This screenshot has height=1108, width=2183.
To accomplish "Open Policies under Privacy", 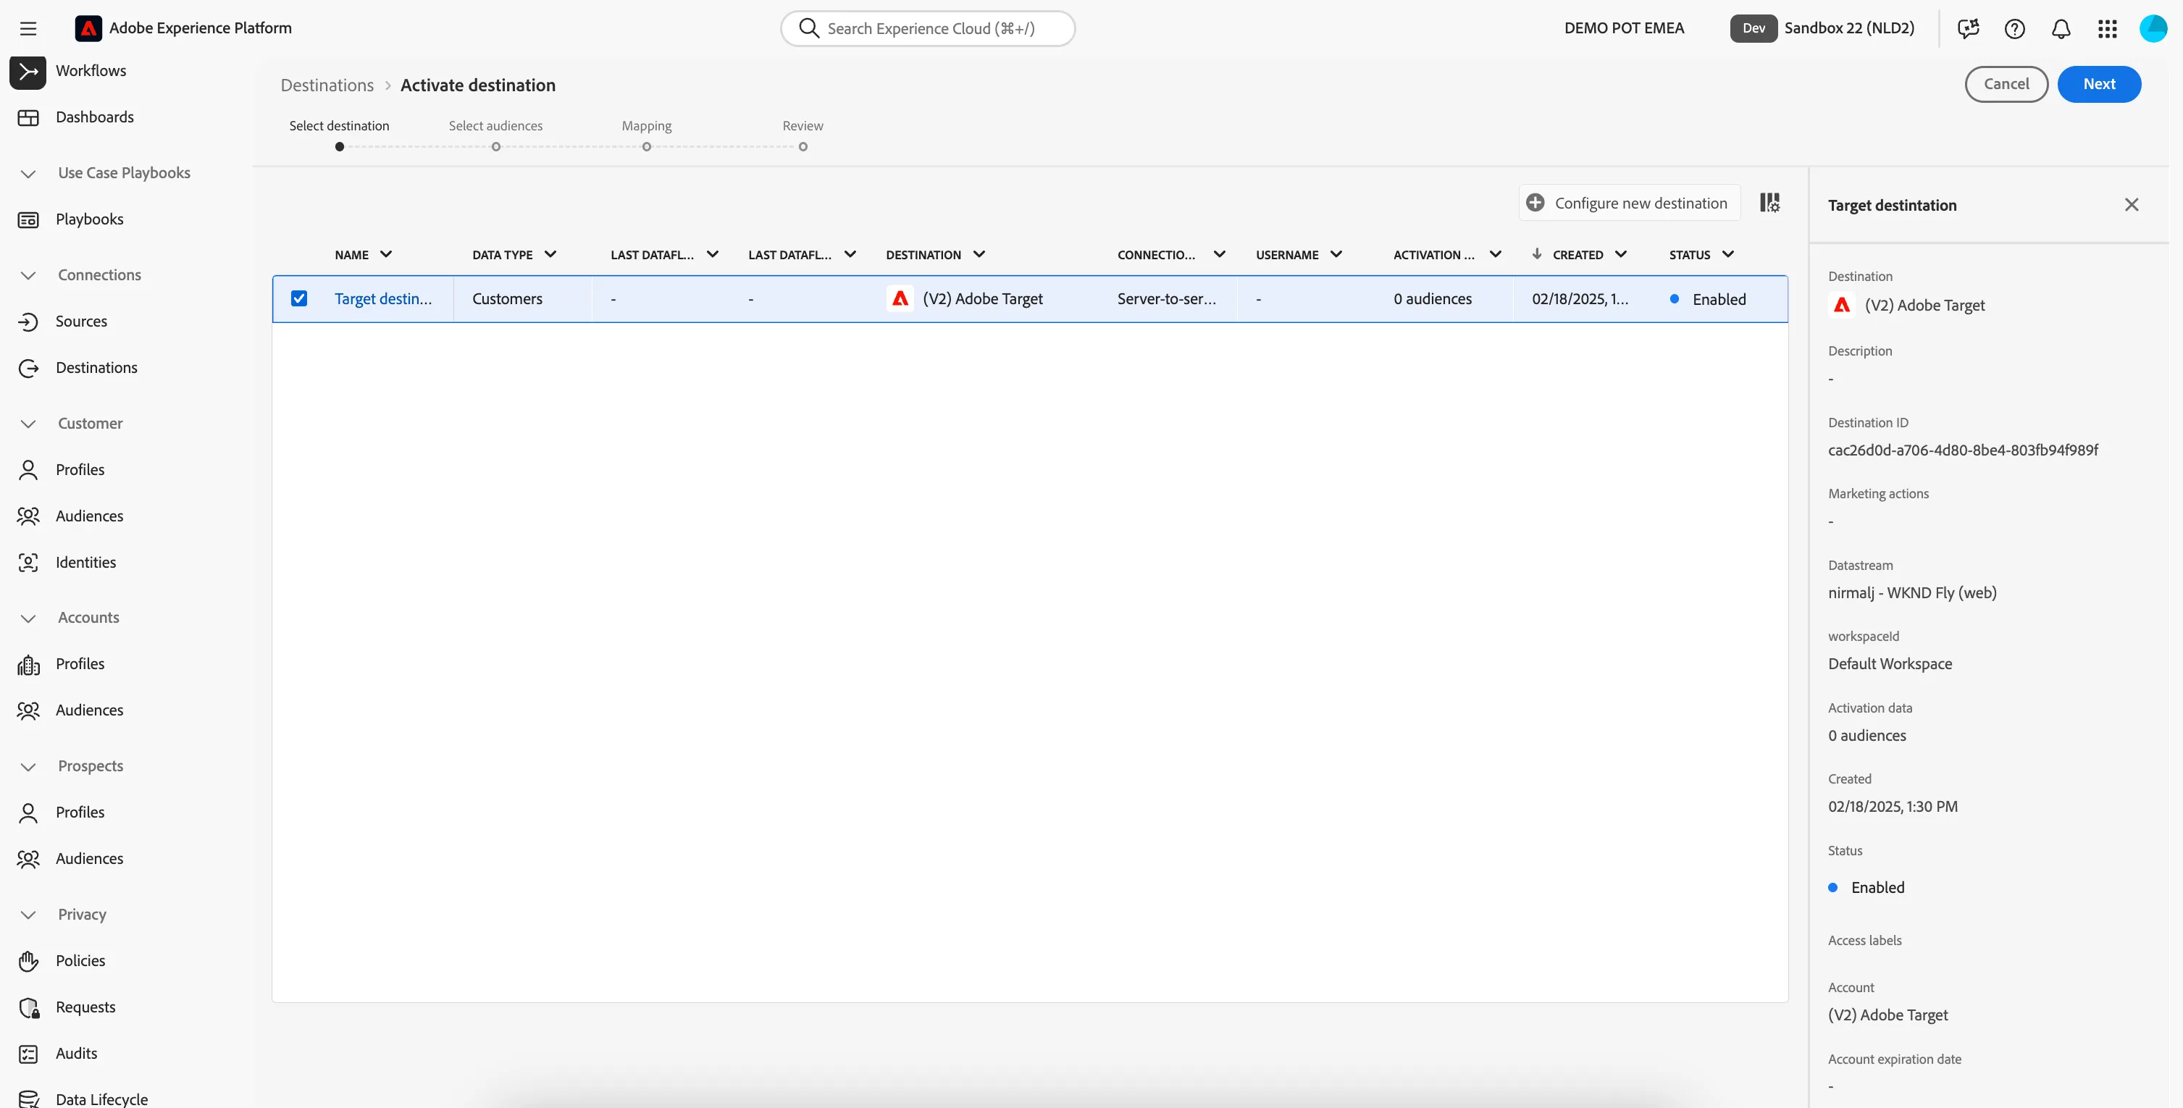I will pyautogui.click(x=80, y=960).
